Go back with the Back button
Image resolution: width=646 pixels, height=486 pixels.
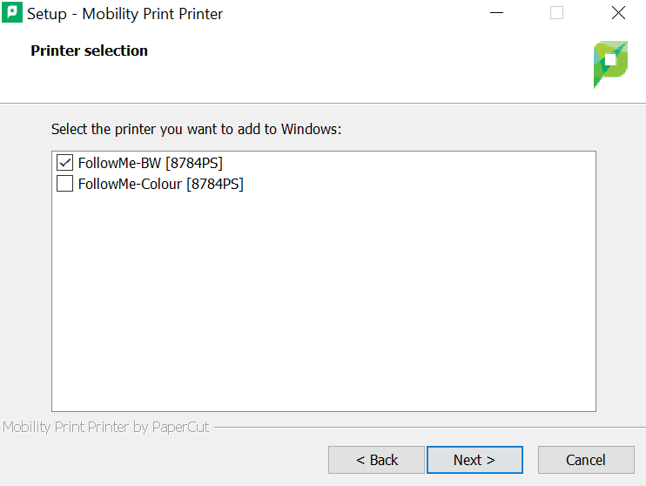pyautogui.click(x=376, y=460)
